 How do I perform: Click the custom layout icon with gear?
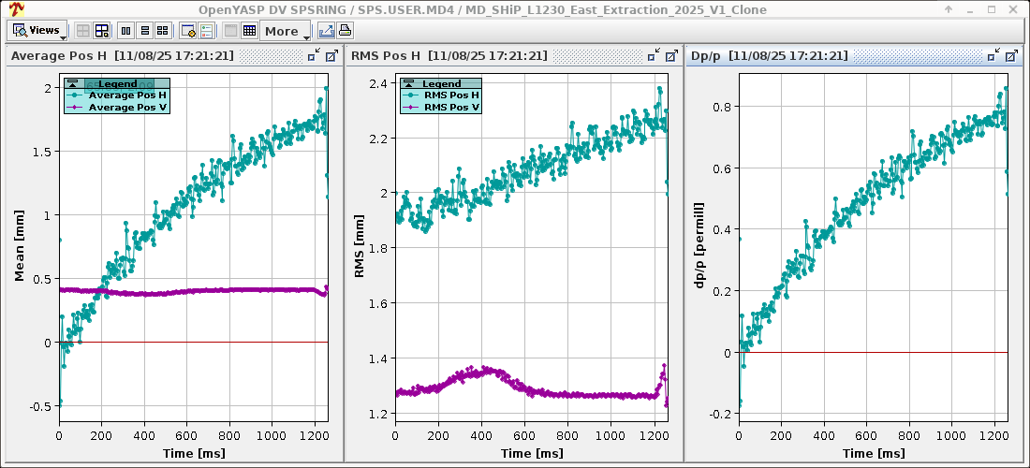click(102, 31)
